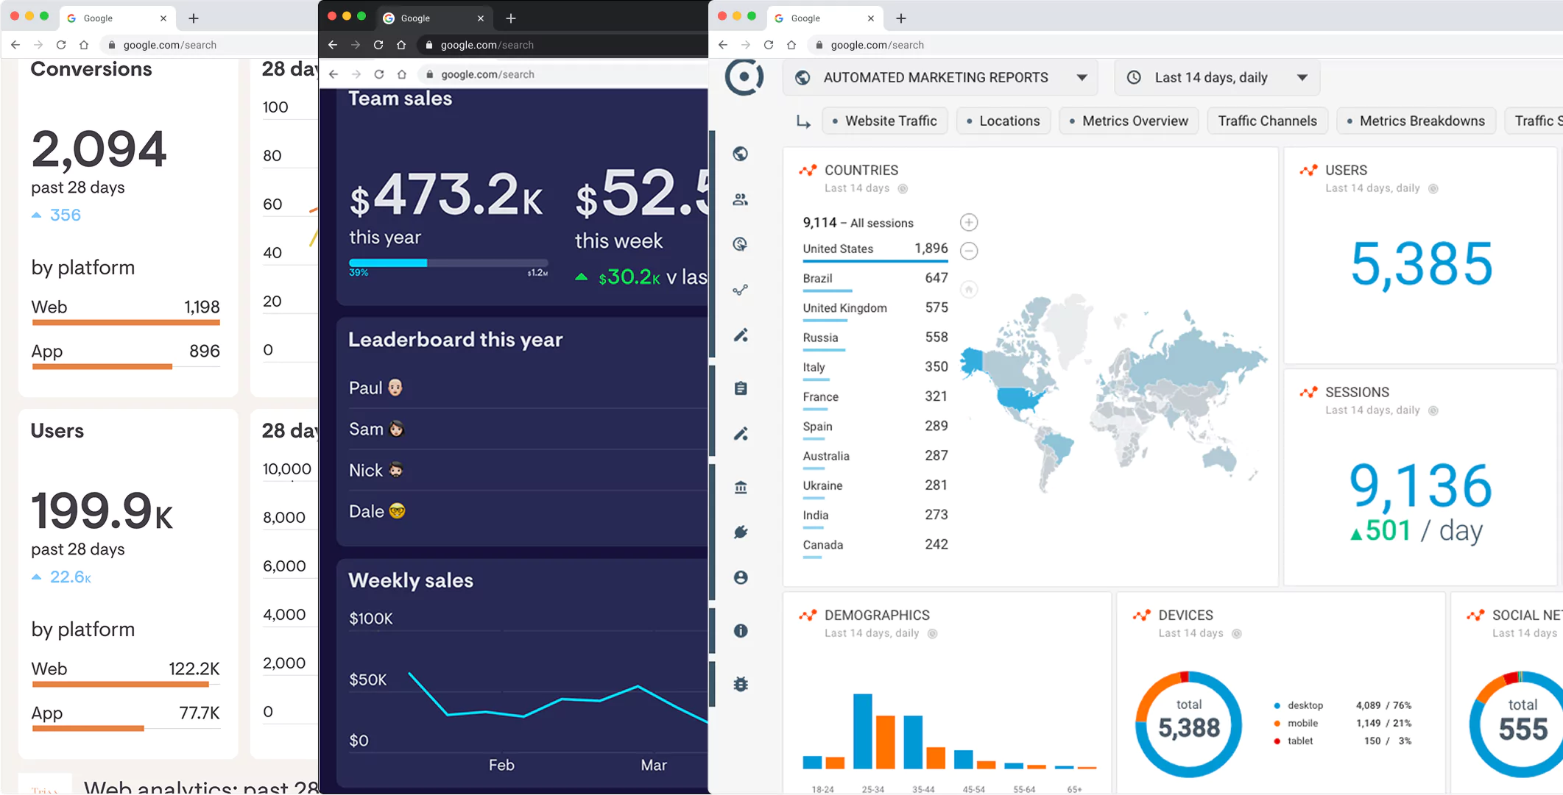Screen dimensions: 1563x795
Task: Click the Team sales yearly progress bar
Action: [x=448, y=263]
